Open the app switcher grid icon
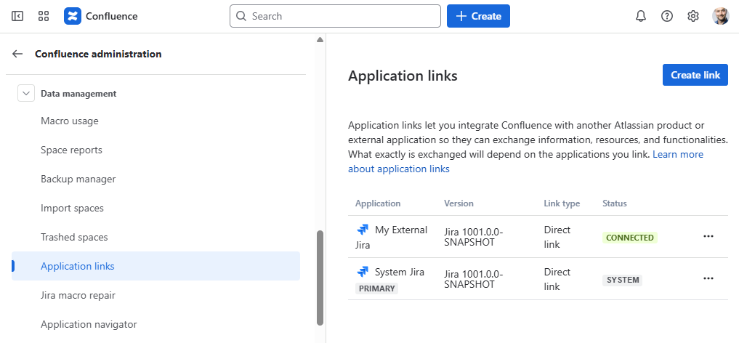The width and height of the screenshot is (739, 343). (x=44, y=16)
